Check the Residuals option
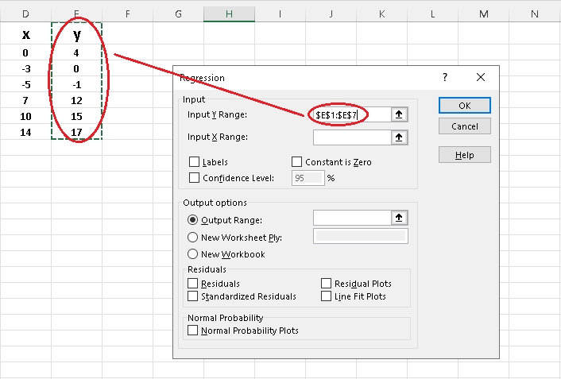 193,283
